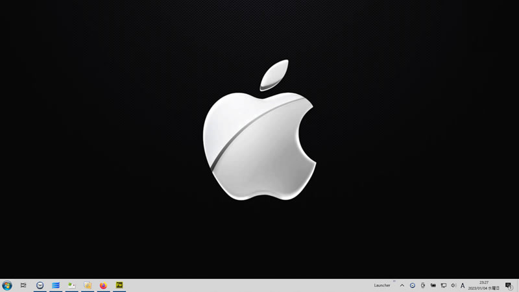Expand the Launcher toolbar overflow chevron
The height and width of the screenshot is (292, 519).
394,281
